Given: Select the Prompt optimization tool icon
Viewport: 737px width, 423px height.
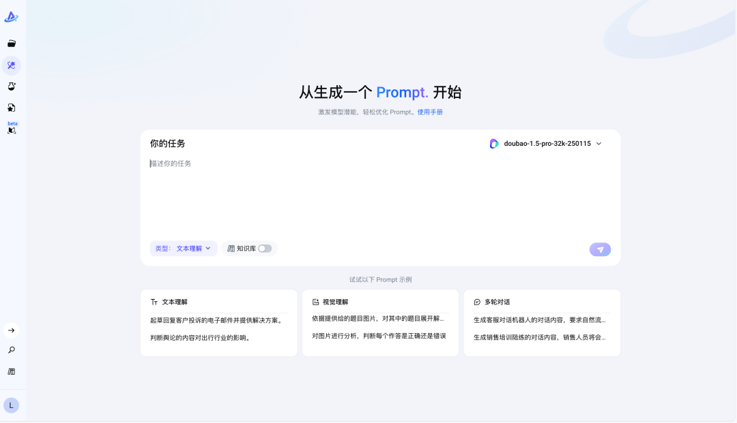Looking at the screenshot, I should (11, 65).
